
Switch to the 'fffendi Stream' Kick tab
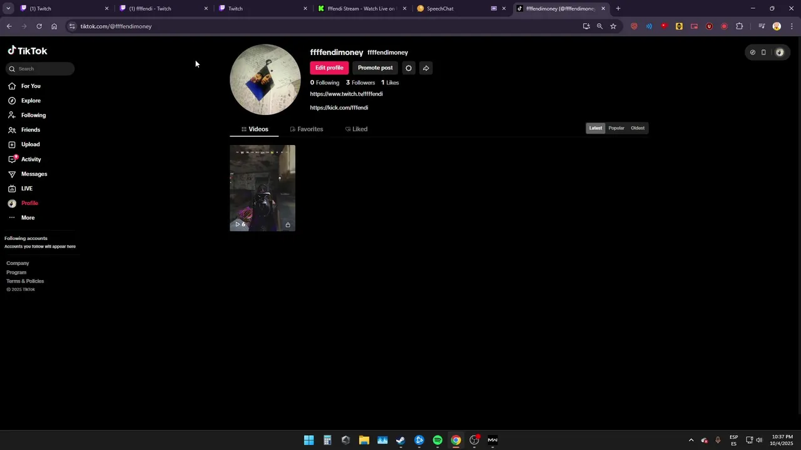(363, 9)
